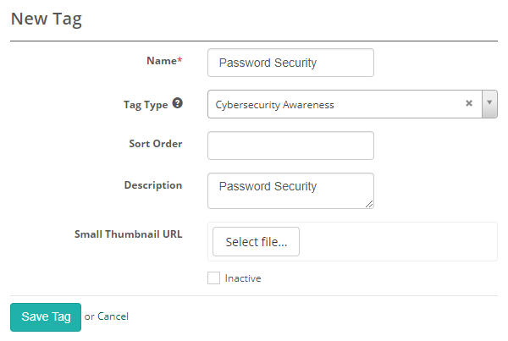Click into the empty Sort Order field

(x=290, y=146)
